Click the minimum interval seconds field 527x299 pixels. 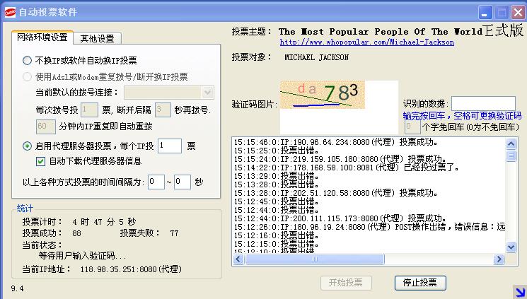click(156, 182)
